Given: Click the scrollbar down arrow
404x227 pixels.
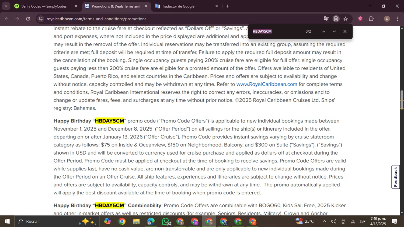Looking at the screenshot, I should click(x=402, y=213).
